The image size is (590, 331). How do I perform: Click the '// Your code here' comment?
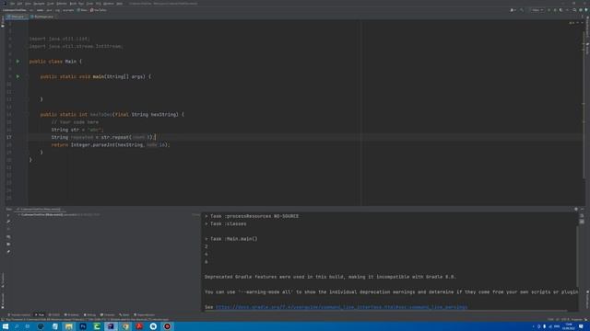(x=75, y=122)
